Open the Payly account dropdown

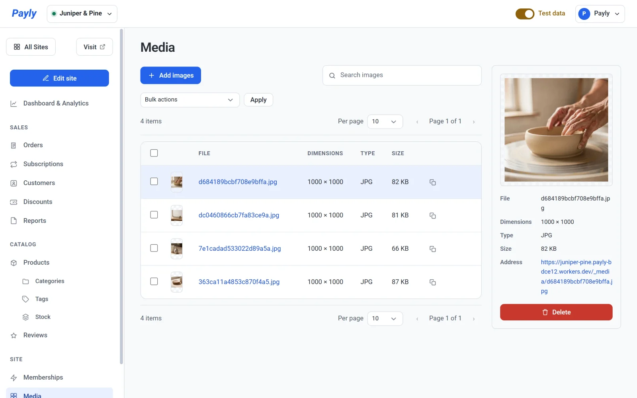(600, 14)
